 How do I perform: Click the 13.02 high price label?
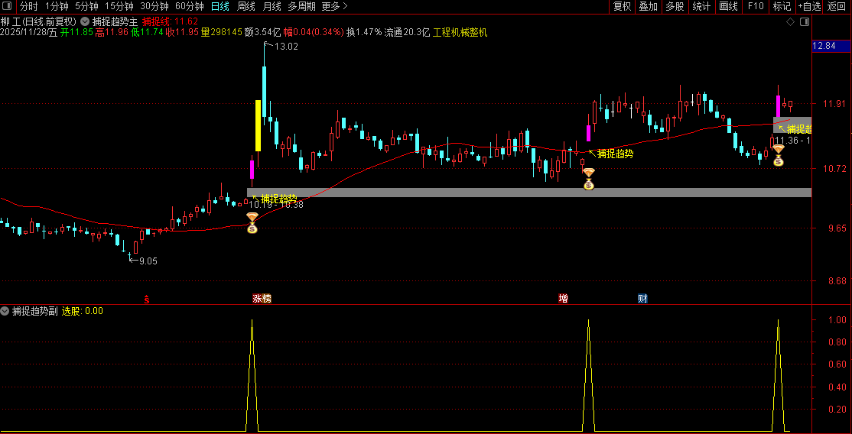(286, 47)
